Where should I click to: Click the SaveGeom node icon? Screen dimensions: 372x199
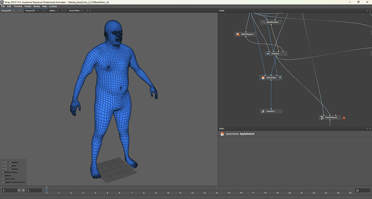point(263,111)
